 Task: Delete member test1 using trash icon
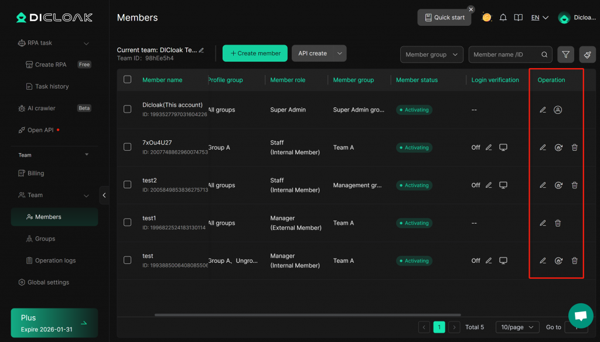[x=558, y=223]
